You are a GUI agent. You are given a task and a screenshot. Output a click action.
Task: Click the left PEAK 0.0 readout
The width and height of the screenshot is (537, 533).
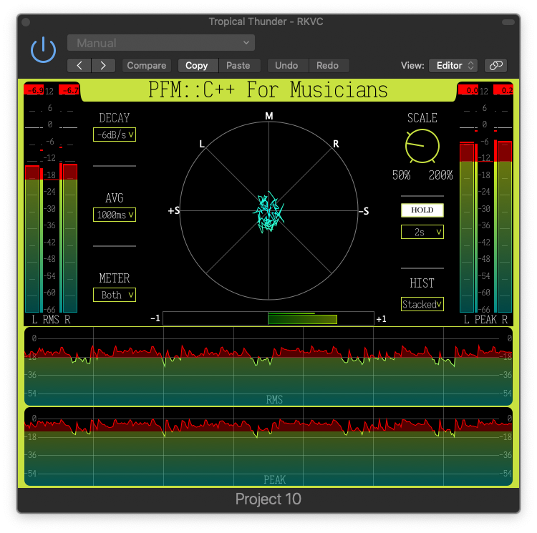(x=468, y=90)
